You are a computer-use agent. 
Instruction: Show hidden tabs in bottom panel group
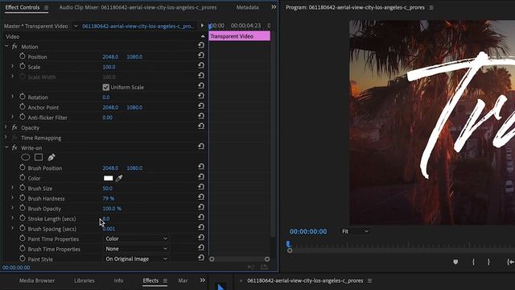[x=202, y=280]
